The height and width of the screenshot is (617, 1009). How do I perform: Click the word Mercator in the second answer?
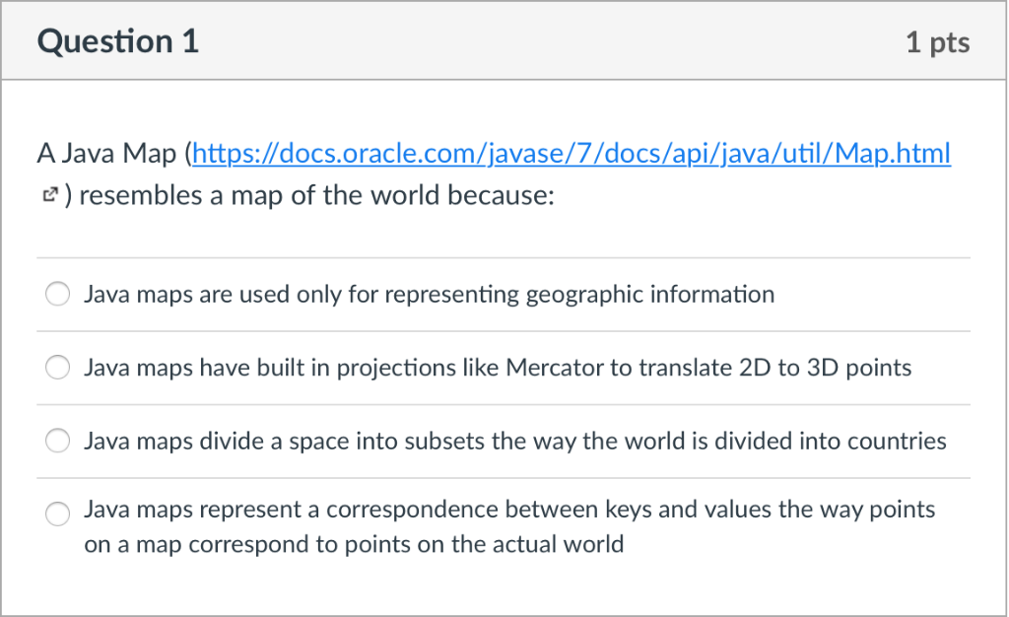coord(555,368)
